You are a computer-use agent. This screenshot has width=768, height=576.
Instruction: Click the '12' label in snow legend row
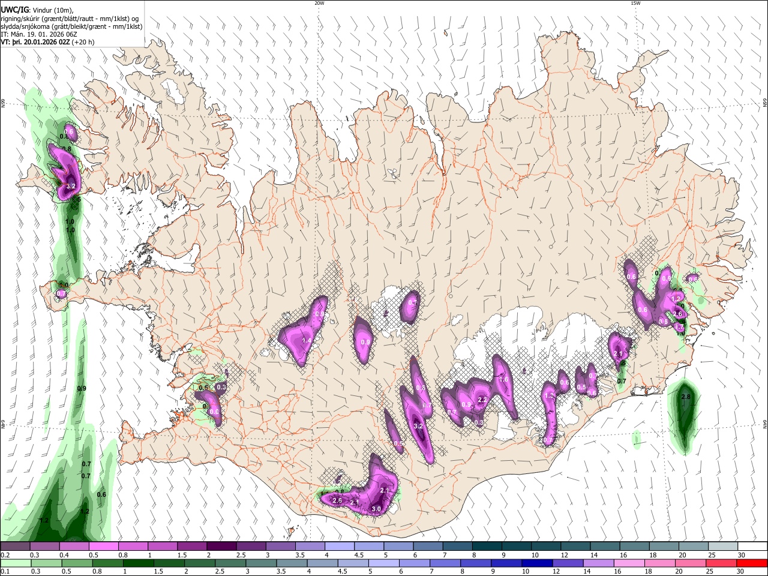(565, 556)
